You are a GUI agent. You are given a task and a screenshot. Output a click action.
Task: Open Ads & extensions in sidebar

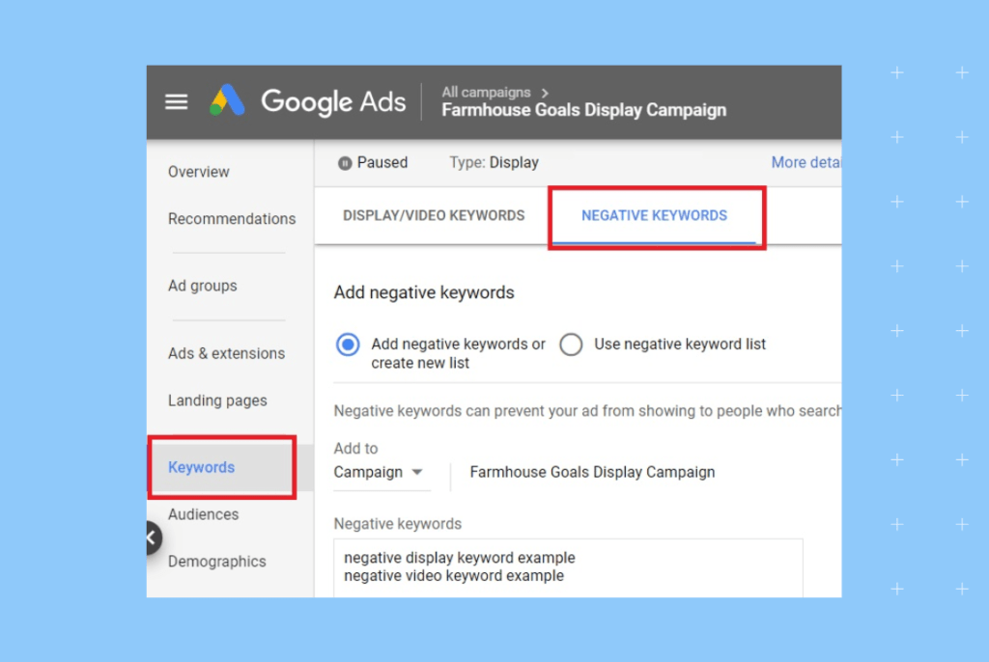pyautogui.click(x=226, y=353)
